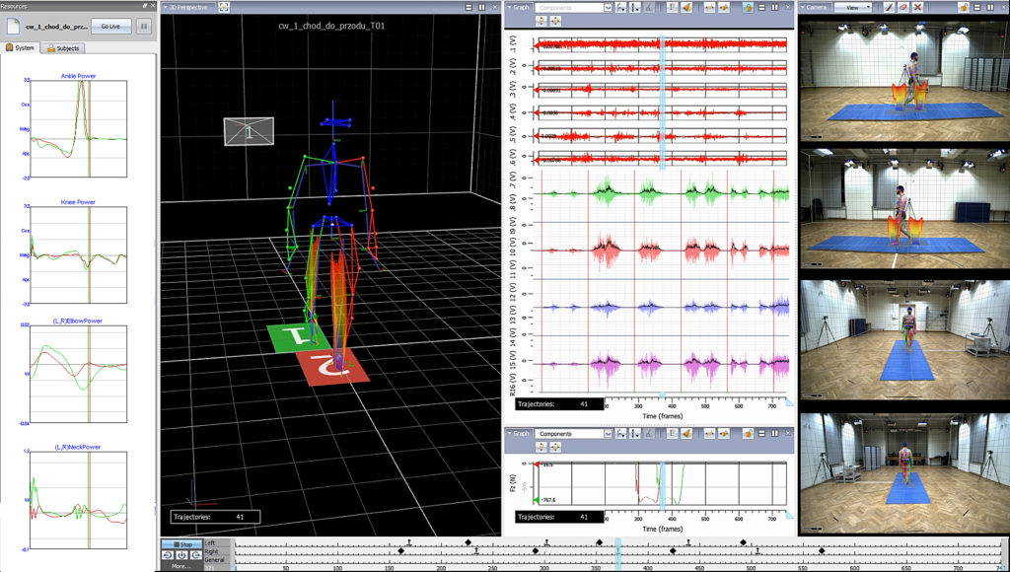1010x572 pixels.
Task: Click the list icon left of the top Graph broom
Action: [x=673, y=7]
